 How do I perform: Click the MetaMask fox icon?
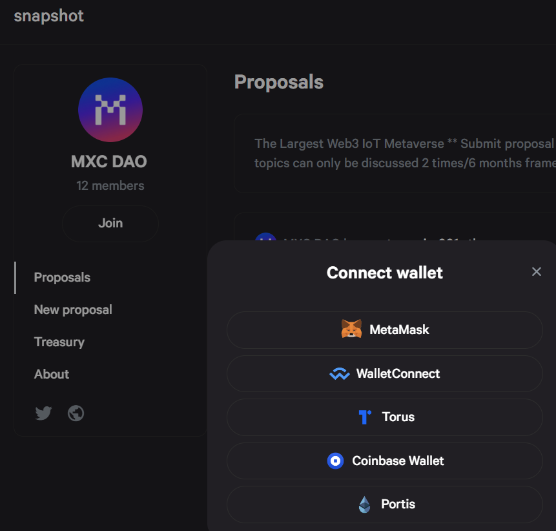point(351,329)
